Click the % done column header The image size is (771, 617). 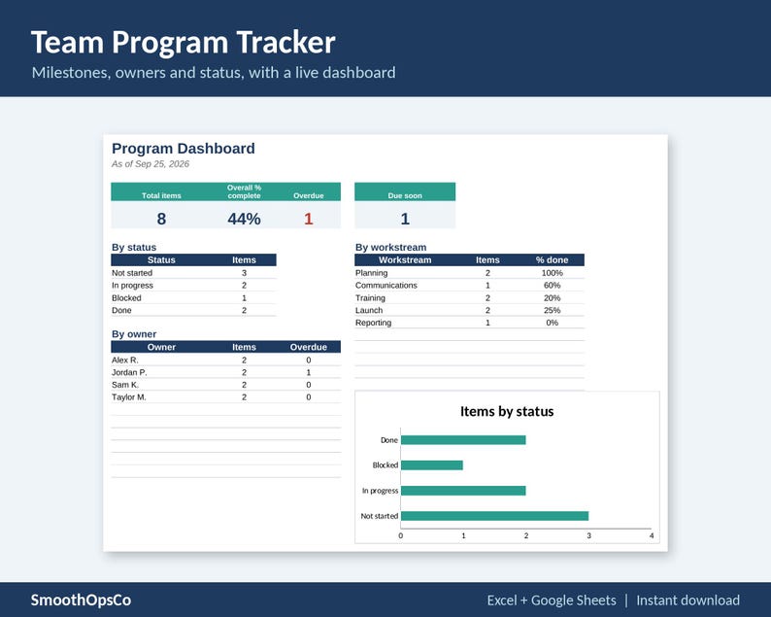tap(553, 259)
